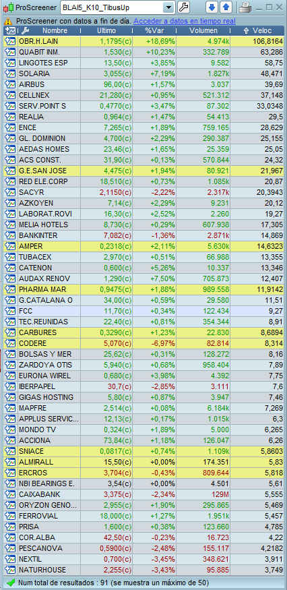The height and width of the screenshot is (590, 287).
Task: Sort by the %Var column header
Action: (154, 31)
